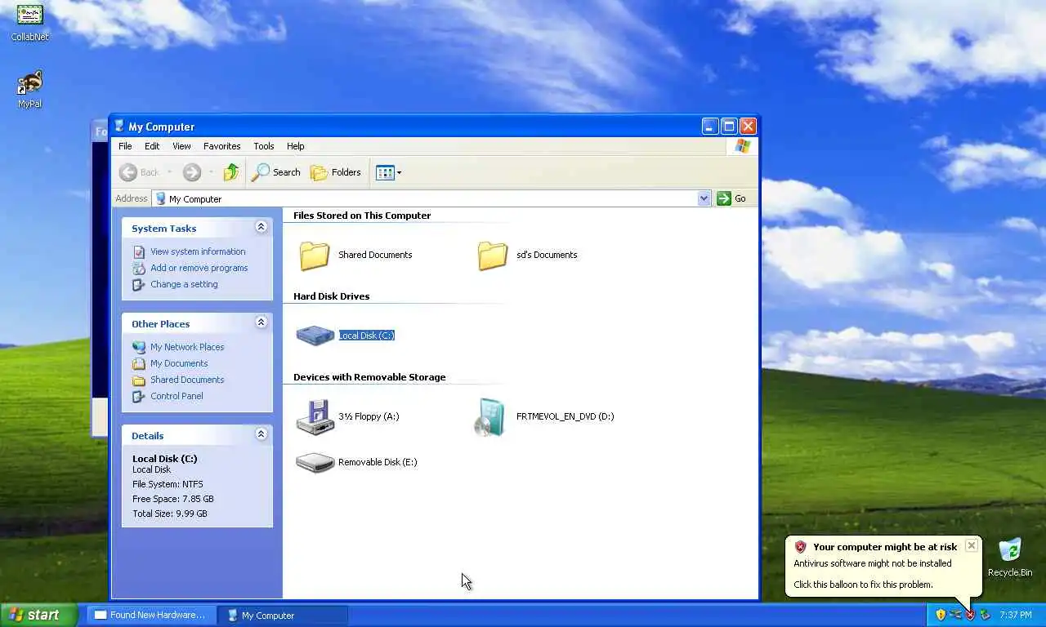Open the File menu
This screenshot has width=1046, height=627.
click(x=125, y=146)
